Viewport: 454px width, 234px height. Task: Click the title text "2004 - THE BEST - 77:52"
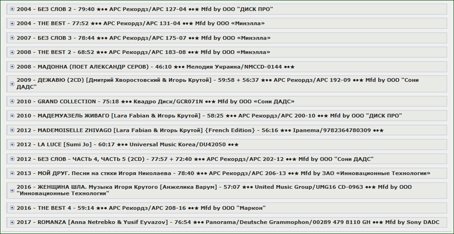click(x=52, y=24)
